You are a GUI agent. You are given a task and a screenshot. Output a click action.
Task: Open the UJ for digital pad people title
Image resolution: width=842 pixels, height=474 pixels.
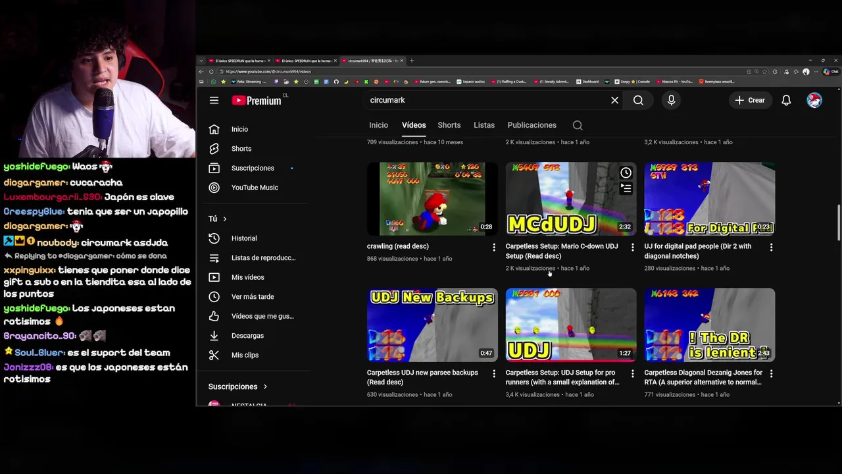click(697, 251)
